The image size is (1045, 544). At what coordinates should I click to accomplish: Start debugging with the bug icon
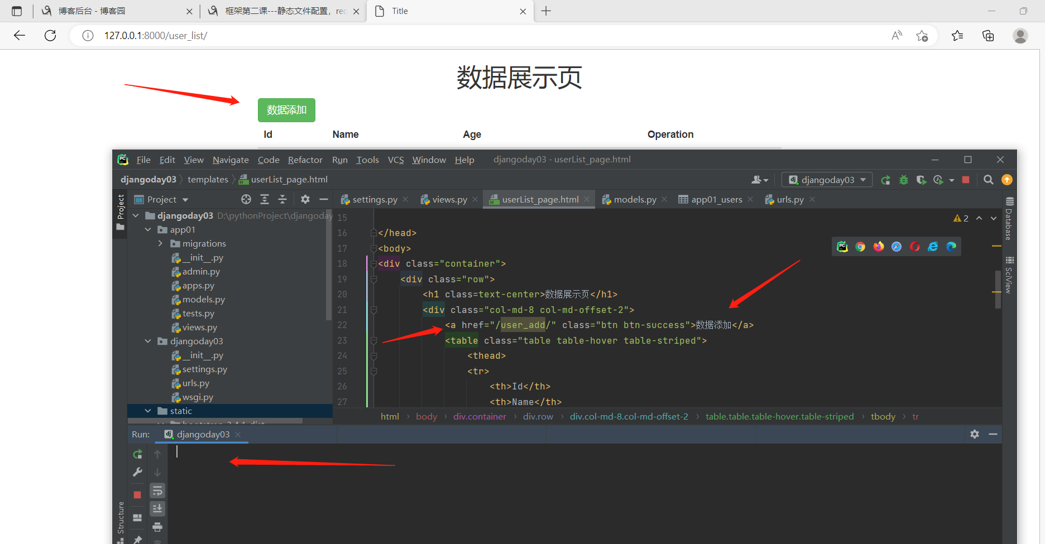[904, 180]
